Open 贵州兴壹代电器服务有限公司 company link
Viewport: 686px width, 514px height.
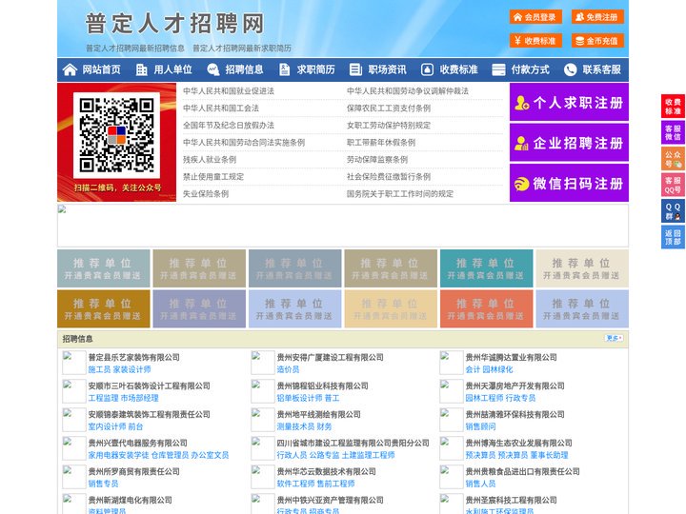coord(138,443)
